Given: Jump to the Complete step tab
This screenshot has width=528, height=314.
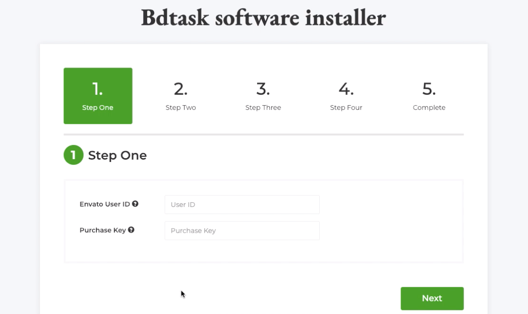Looking at the screenshot, I should (x=429, y=97).
